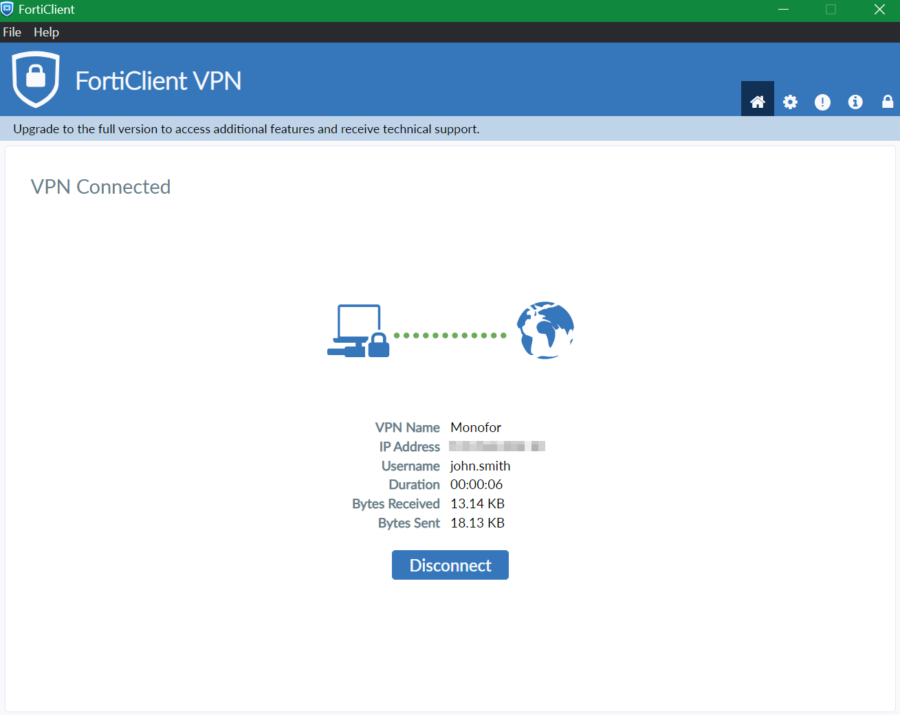The width and height of the screenshot is (900, 715).
Task: Click the computer with lock graphic
Action: click(x=358, y=331)
